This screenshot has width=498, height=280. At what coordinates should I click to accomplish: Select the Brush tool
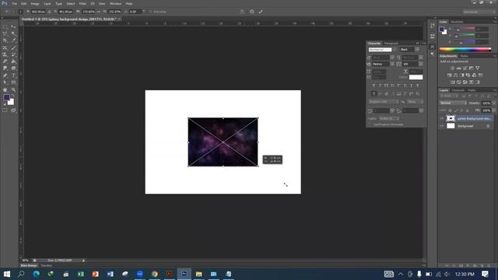pyautogui.click(x=13, y=47)
